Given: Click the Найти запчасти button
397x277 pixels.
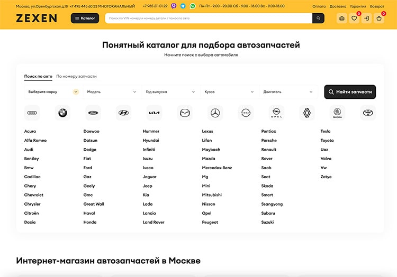Looking at the screenshot, I should click(350, 92).
